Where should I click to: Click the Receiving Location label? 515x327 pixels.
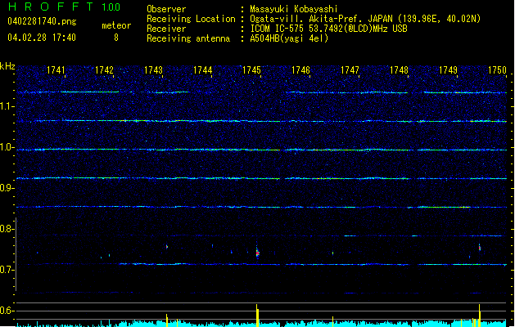(191, 19)
